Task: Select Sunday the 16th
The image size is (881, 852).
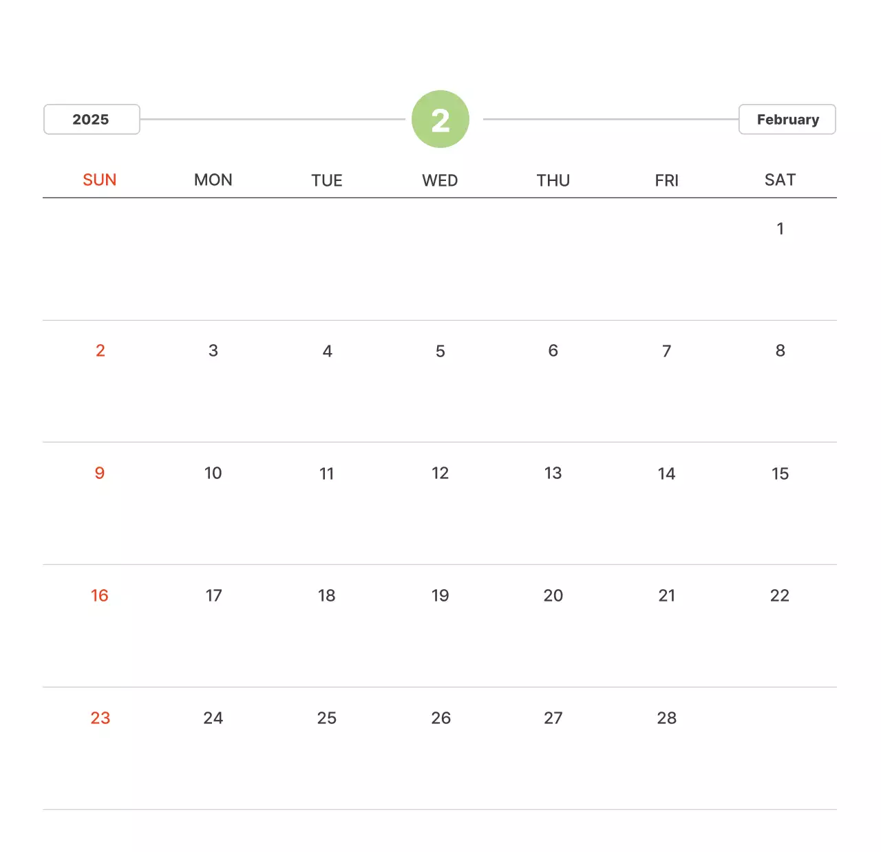Action: coord(100,596)
